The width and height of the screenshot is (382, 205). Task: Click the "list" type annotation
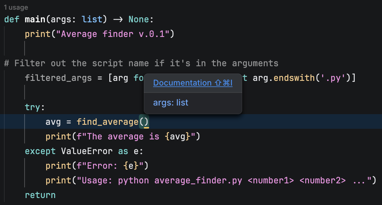pyautogui.click(x=92, y=19)
